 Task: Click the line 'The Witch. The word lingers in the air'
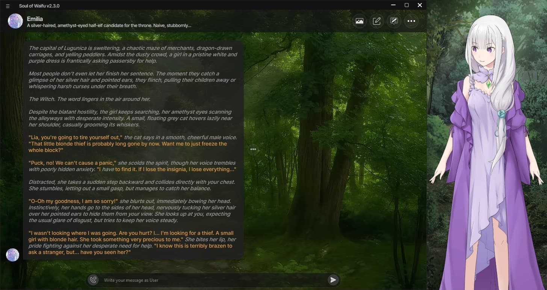point(89,99)
